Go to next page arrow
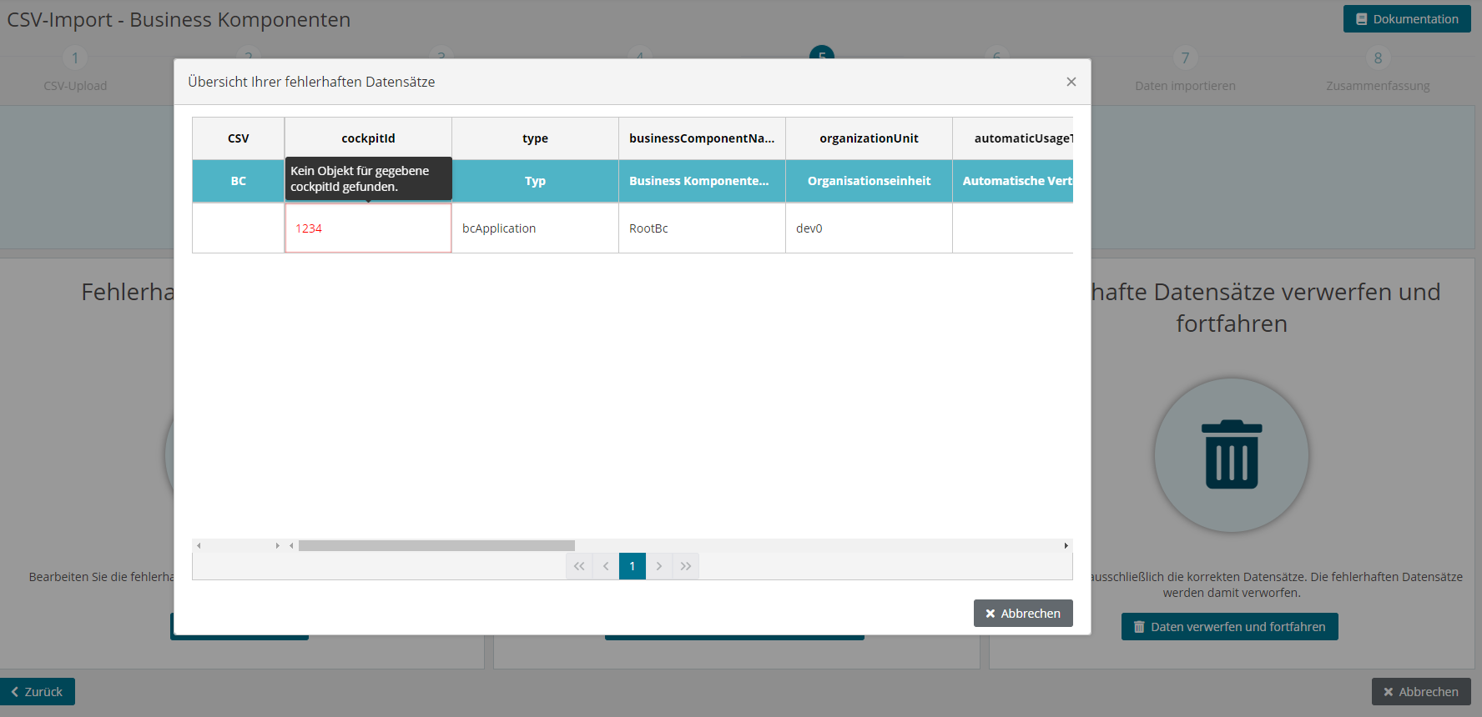Image resolution: width=1482 pixels, height=717 pixels. tap(659, 566)
